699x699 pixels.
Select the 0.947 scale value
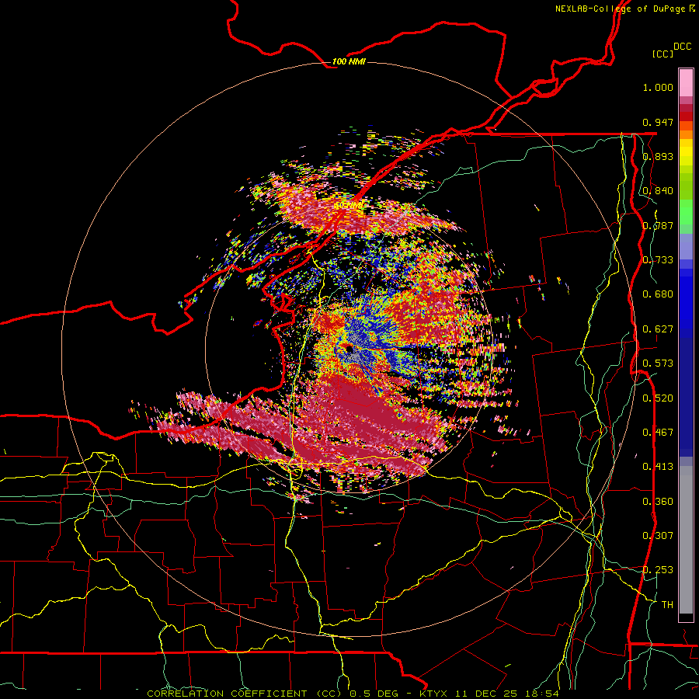658,122
